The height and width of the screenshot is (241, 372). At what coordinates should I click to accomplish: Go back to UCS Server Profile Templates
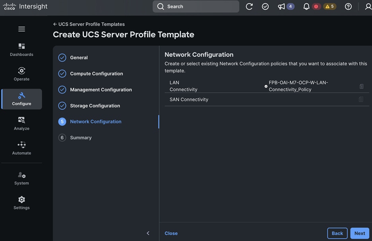coord(89,24)
